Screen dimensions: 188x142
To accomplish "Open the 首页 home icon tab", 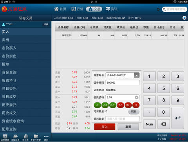I will tap(60, 9).
